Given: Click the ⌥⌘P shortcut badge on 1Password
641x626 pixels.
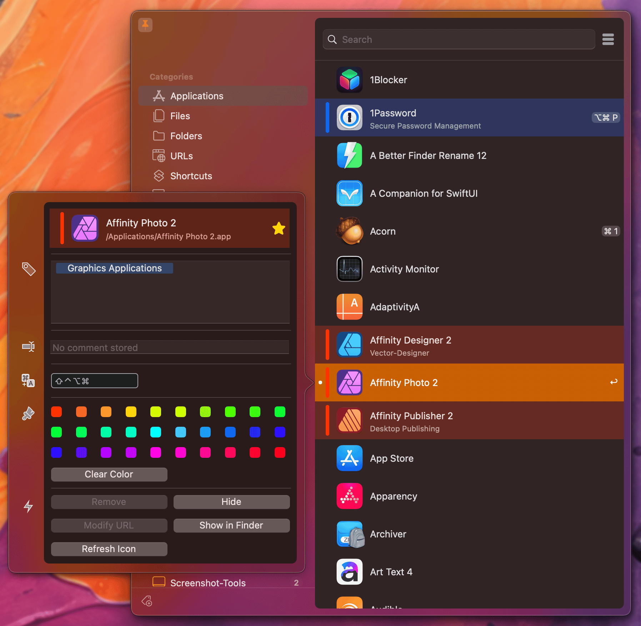Looking at the screenshot, I should coord(606,117).
